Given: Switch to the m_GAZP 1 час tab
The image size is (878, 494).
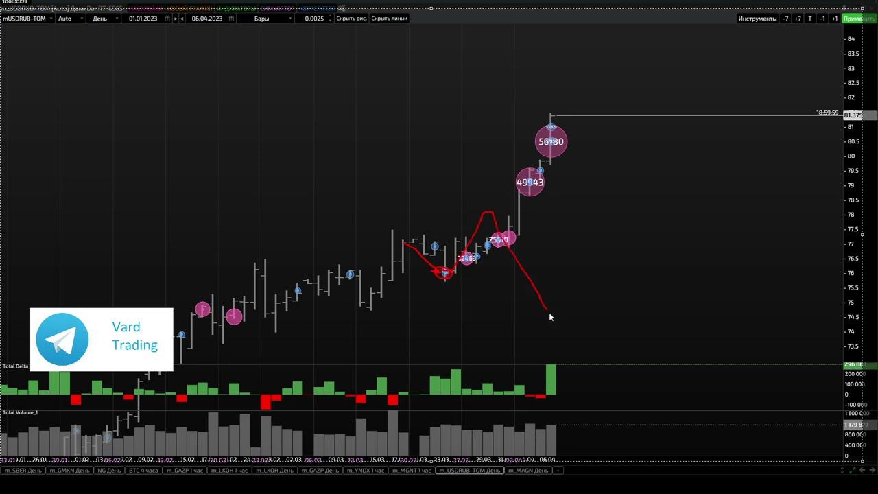Looking at the screenshot, I should [x=185, y=471].
